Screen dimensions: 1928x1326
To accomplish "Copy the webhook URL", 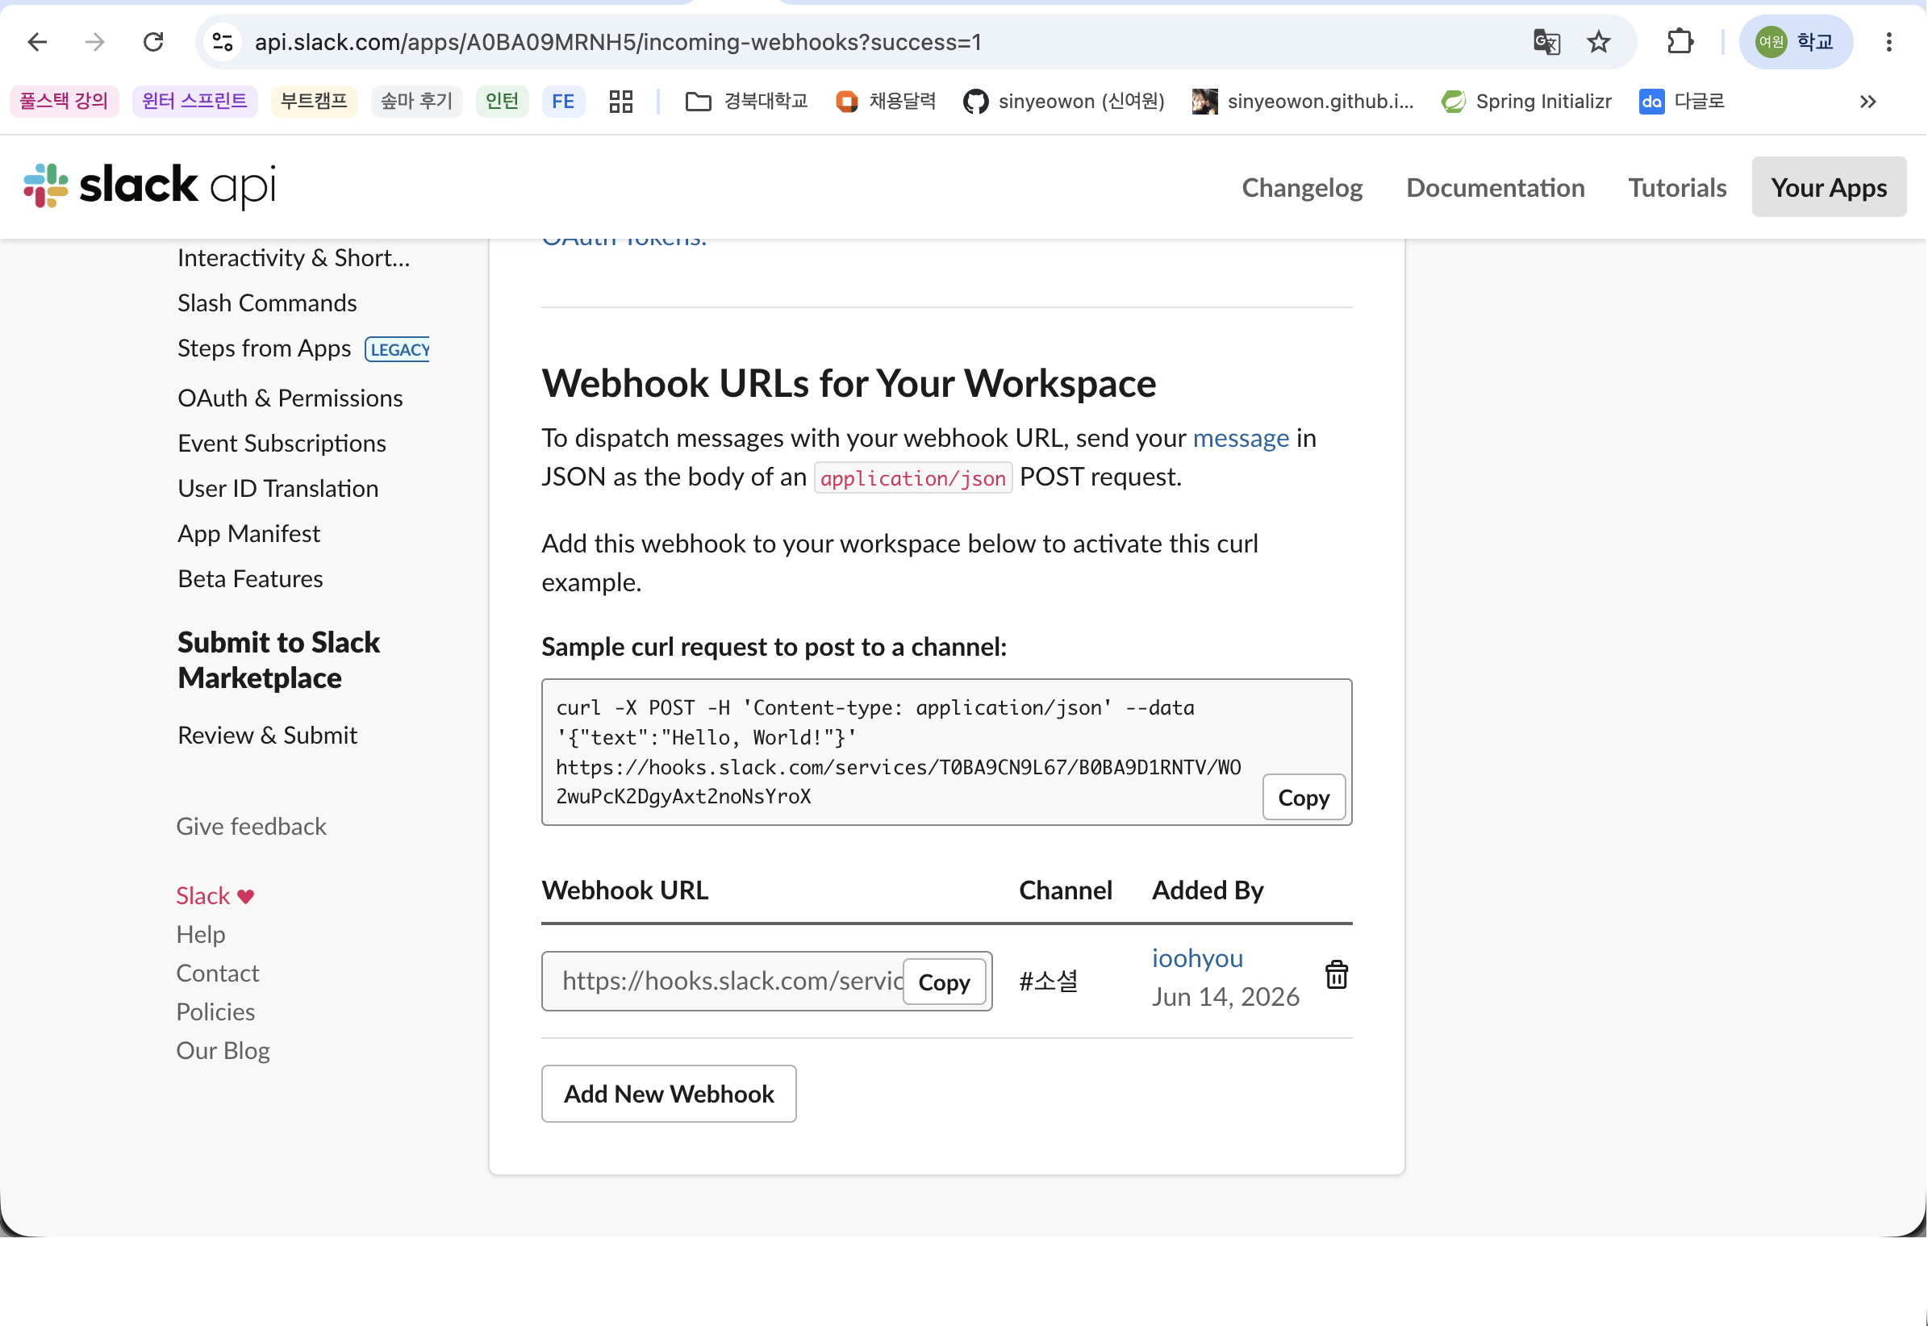I will point(944,982).
